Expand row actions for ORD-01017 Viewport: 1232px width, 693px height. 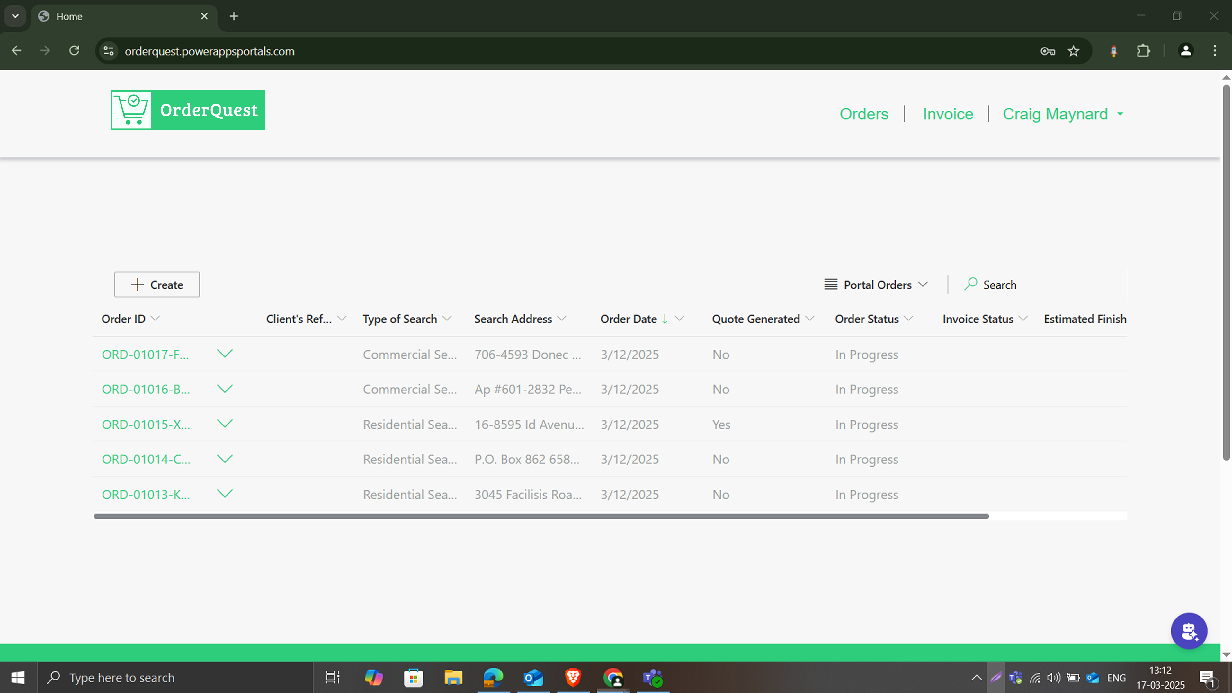pyautogui.click(x=225, y=354)
